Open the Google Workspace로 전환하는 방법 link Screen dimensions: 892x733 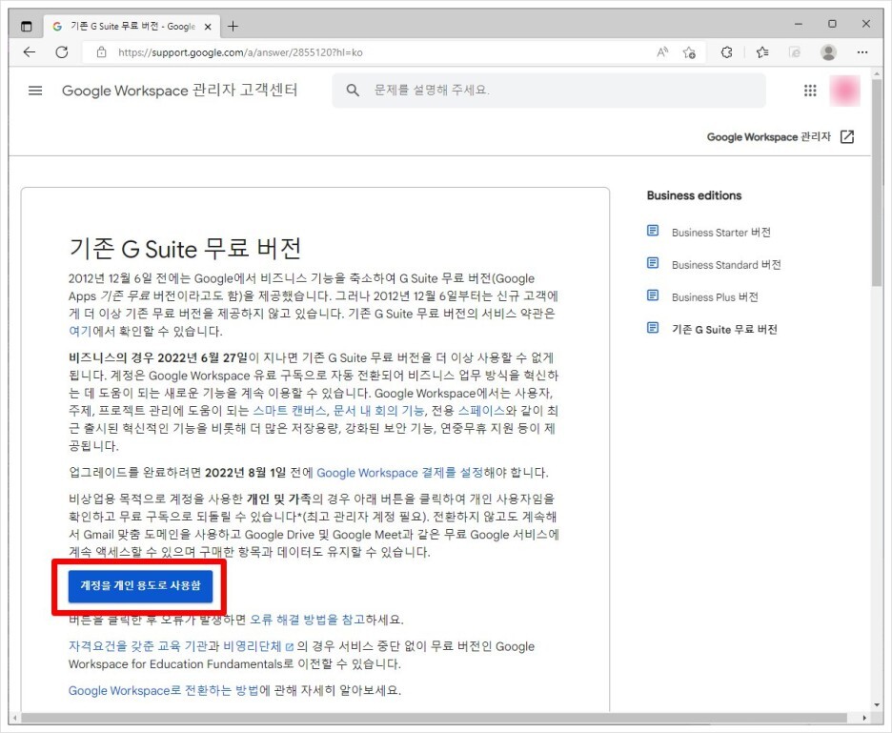pos(163,691)
